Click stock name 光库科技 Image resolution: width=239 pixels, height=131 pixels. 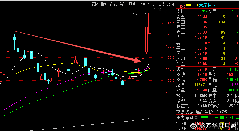pos(208,5)
